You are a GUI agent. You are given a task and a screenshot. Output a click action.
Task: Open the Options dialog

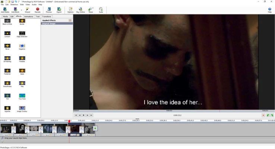70,10
